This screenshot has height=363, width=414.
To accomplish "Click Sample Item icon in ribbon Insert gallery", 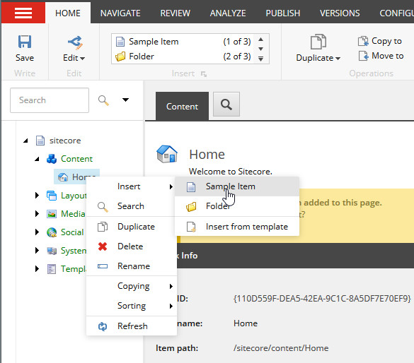I will pyautogui.click(x=120, y=42).
